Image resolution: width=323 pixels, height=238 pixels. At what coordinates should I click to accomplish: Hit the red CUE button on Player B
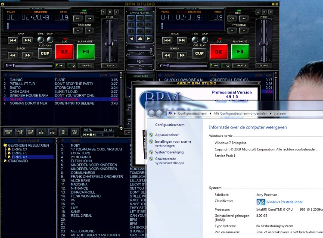(218, 52)
